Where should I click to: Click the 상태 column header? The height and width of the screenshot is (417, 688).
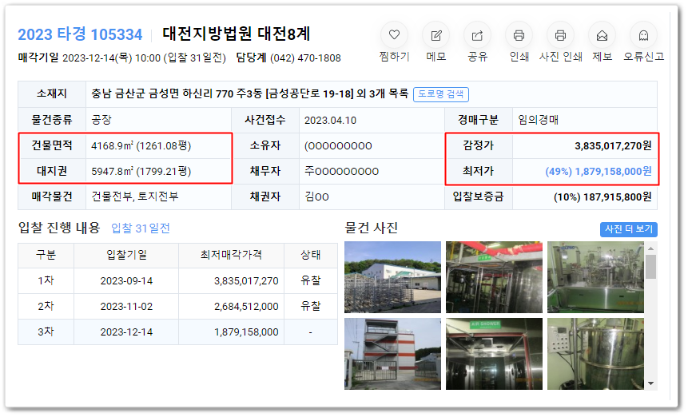click(310, 255)
